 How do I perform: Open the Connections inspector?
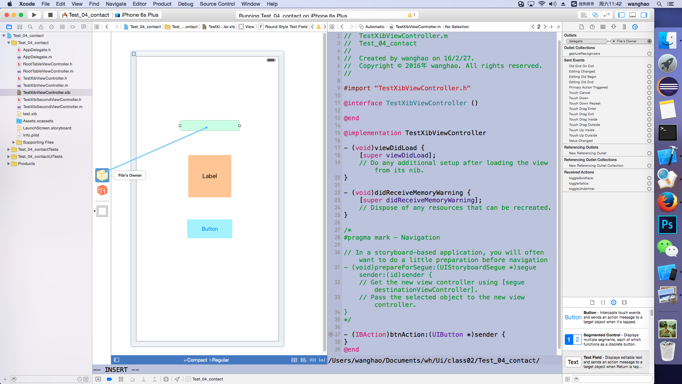tap(635, 27)
